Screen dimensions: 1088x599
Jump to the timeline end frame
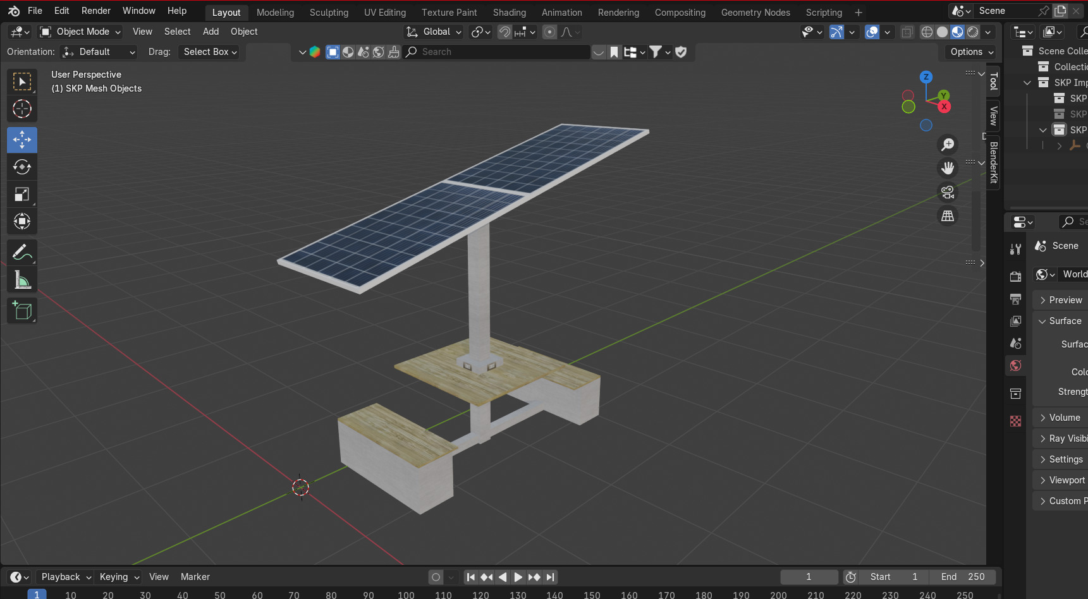tap(550, 577)
